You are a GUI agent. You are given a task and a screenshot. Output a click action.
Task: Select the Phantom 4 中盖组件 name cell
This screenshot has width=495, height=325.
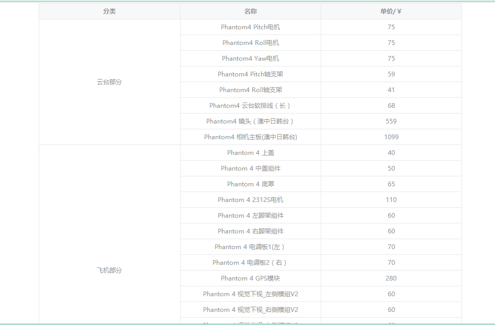coord(250,169)
